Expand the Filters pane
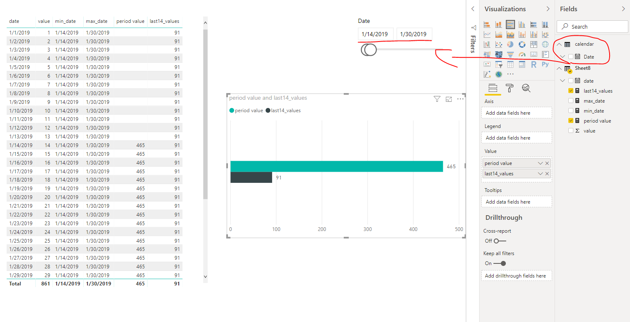Viewport: 630px width, 322px height. point(473,9)
